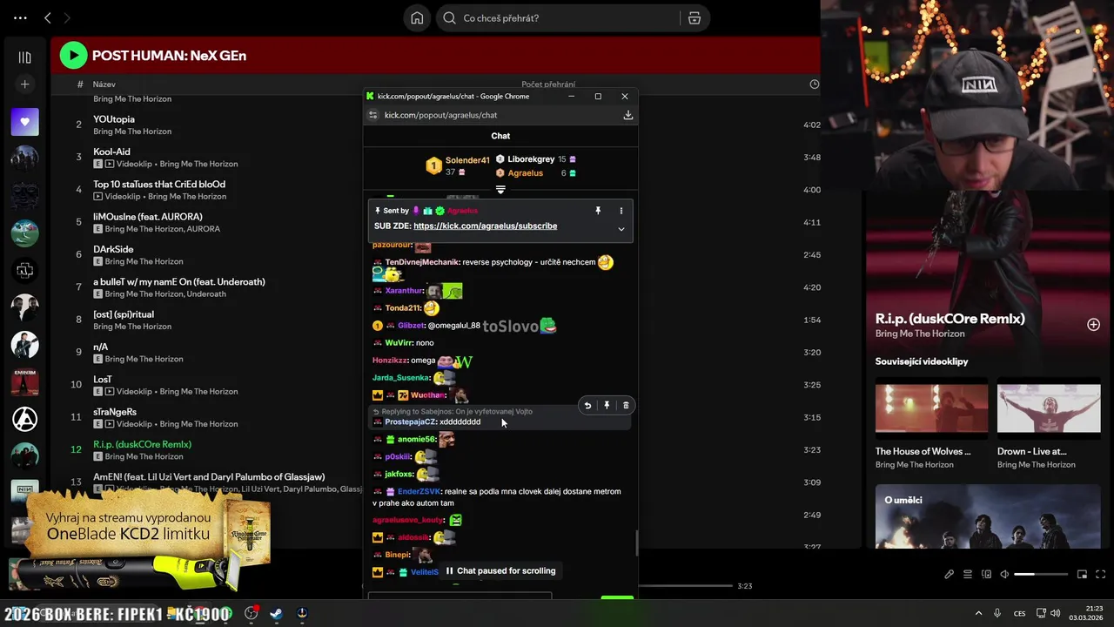Open username WuVirr in chat
Viewport: 1114px width, 627px height.
tap(398, 343)
